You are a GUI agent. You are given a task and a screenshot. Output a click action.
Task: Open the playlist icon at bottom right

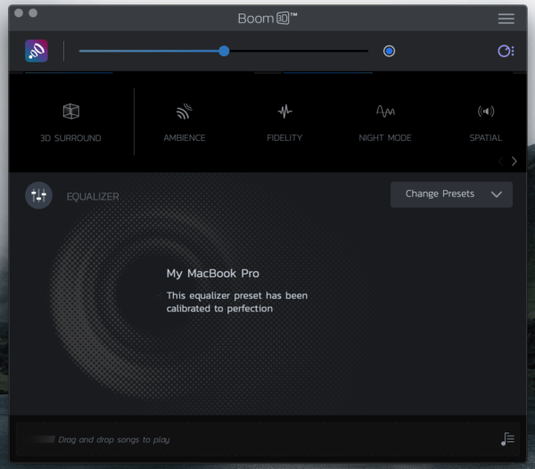[x=507, y=439]
